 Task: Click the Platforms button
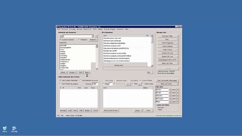pos(93,40)
